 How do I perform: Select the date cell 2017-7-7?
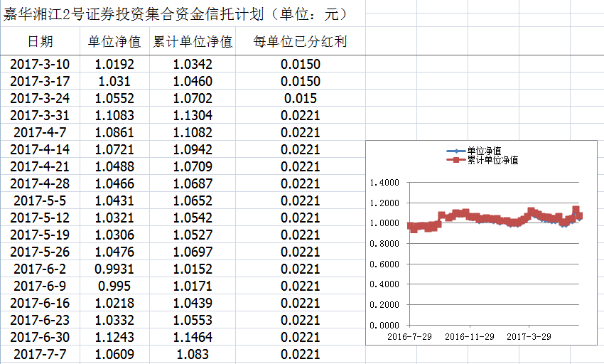click(40, 354)
